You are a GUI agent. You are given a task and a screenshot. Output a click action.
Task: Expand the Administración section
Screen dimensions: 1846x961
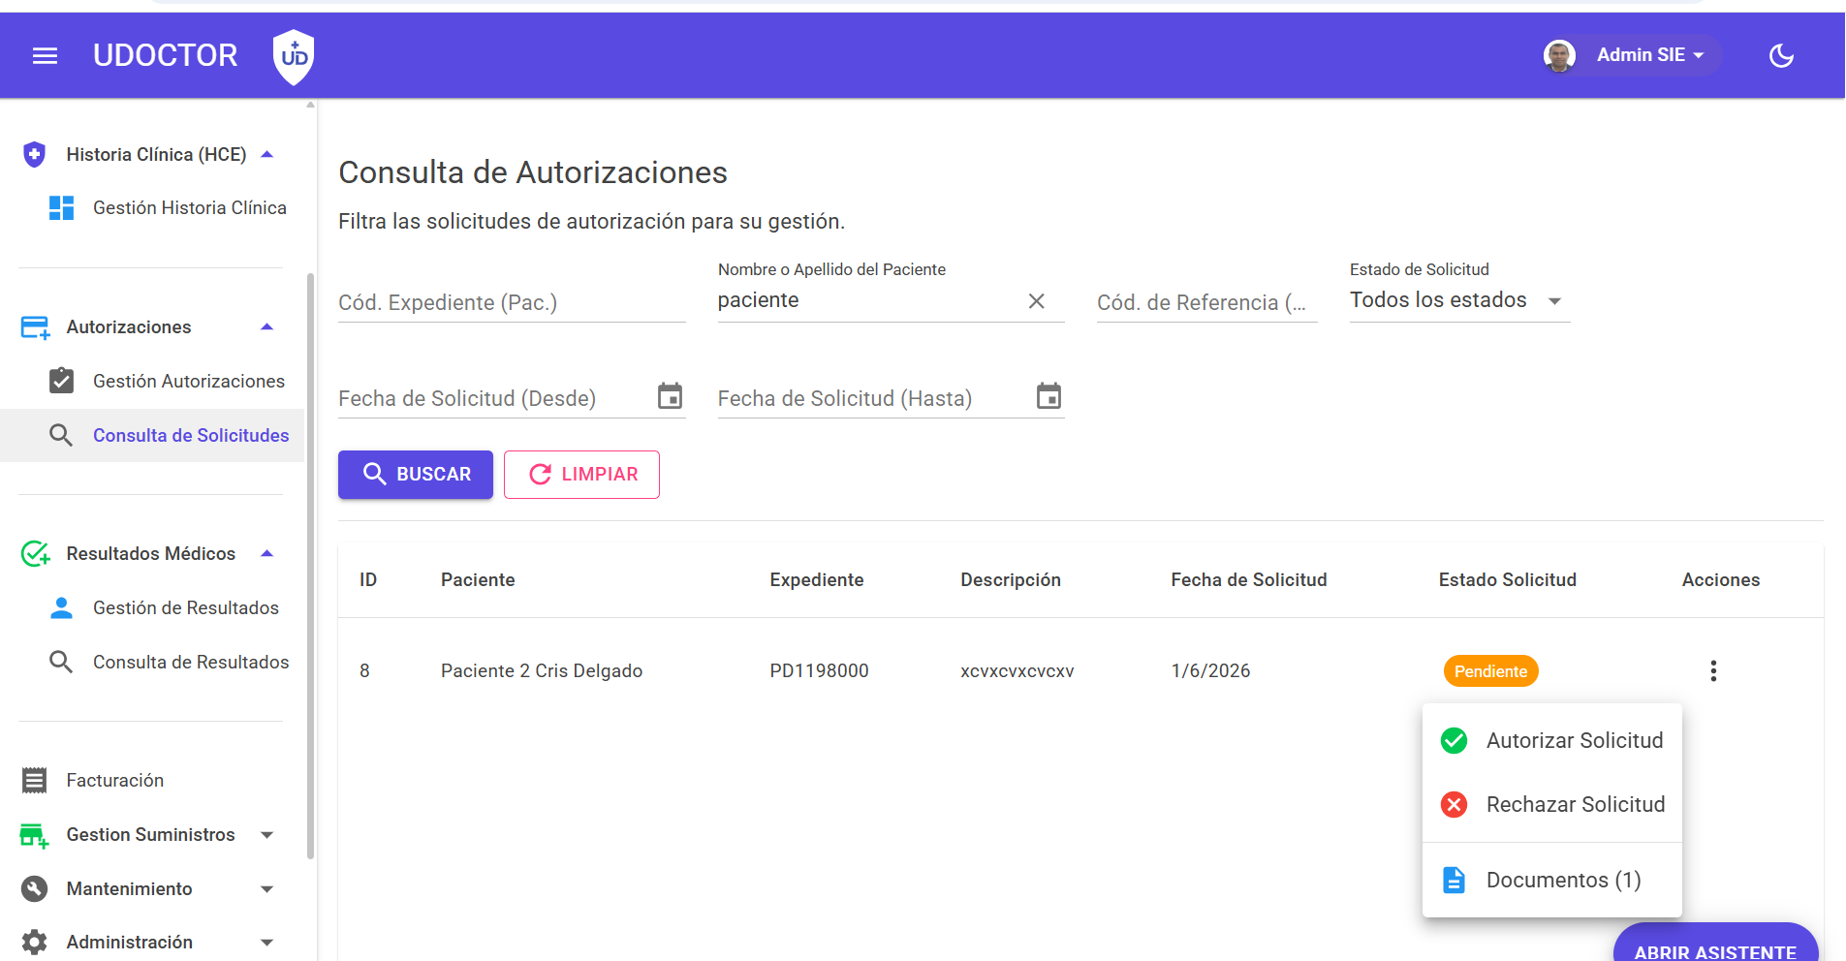(267, 943)
